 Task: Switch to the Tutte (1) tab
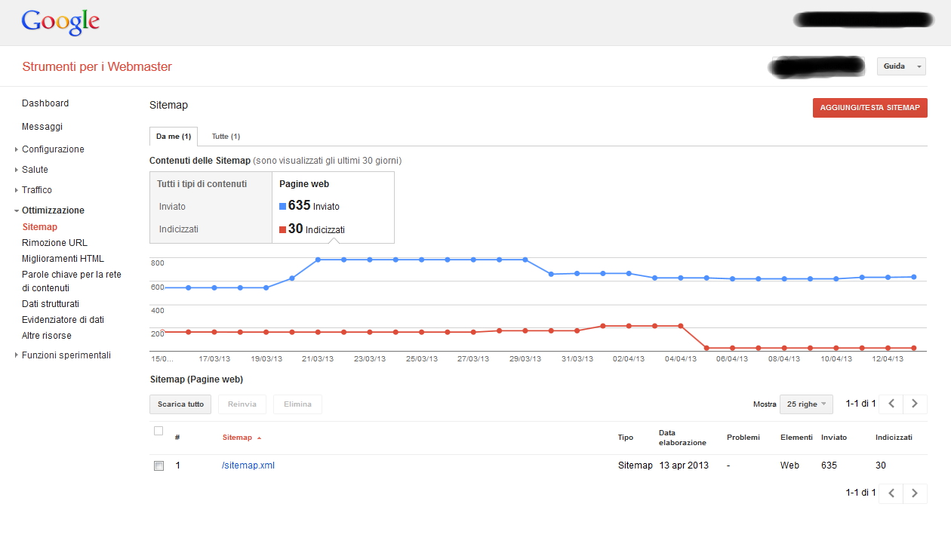[226, 137]
